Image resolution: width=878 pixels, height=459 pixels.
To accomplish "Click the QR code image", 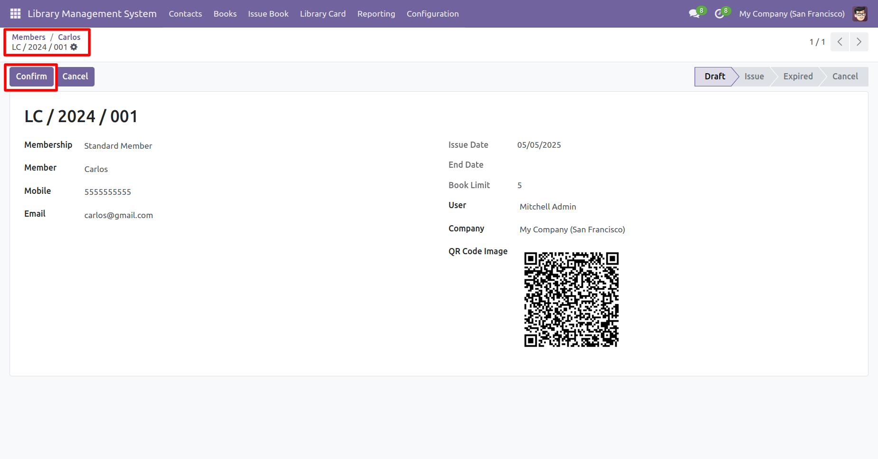I will [571, 299].
